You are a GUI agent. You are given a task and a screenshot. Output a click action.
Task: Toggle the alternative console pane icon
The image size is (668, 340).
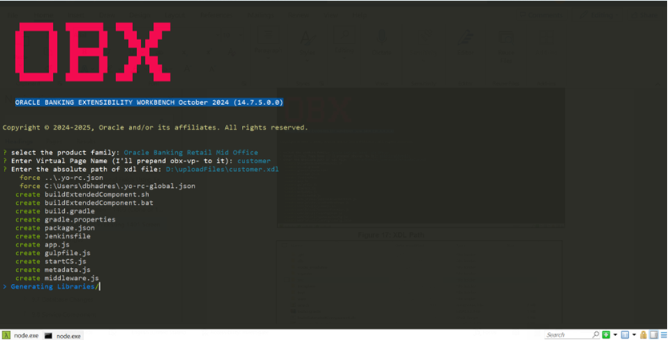(x=654, y=335)
